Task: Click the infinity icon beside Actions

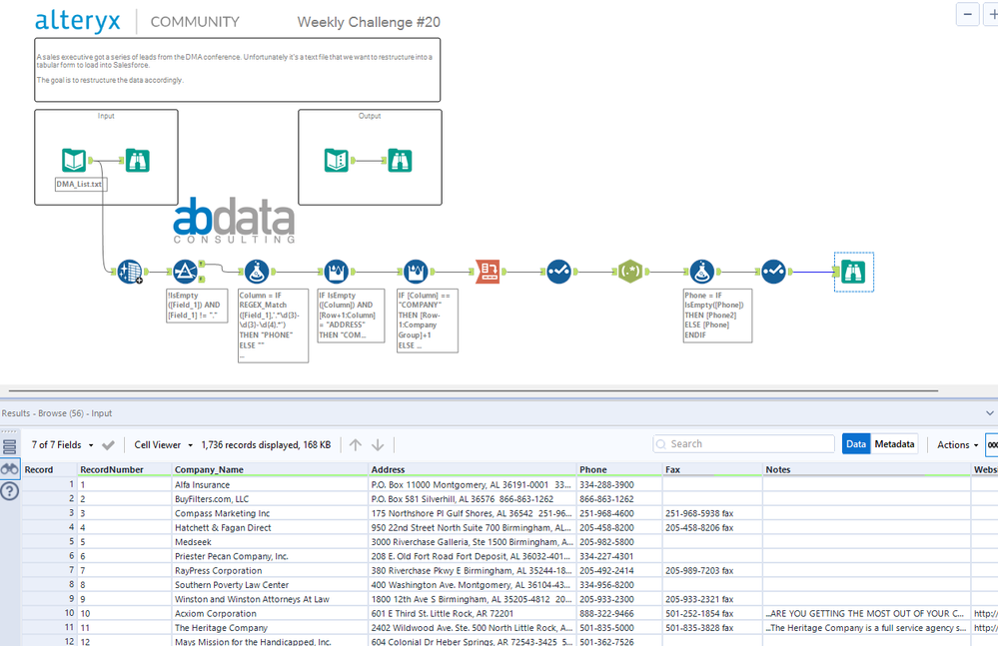Action: click(992, 444)
